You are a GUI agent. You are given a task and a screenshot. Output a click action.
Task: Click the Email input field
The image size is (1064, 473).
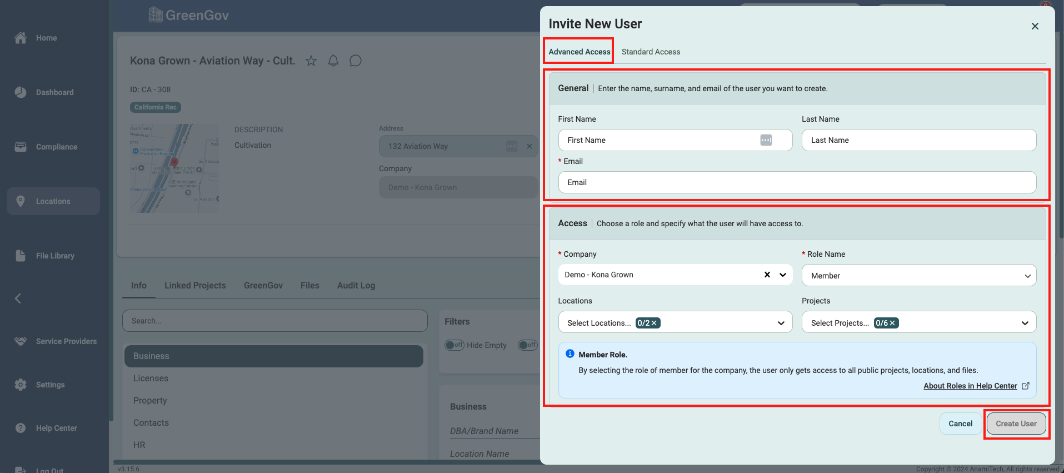(x=797, y=182)
